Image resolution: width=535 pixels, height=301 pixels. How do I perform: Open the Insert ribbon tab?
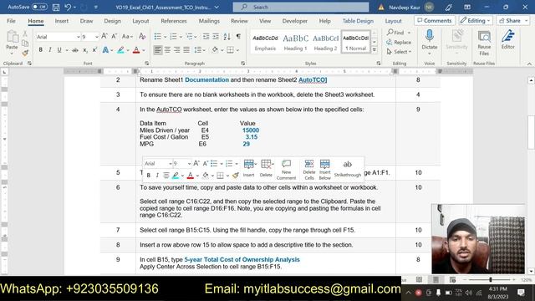coord(61,21)
